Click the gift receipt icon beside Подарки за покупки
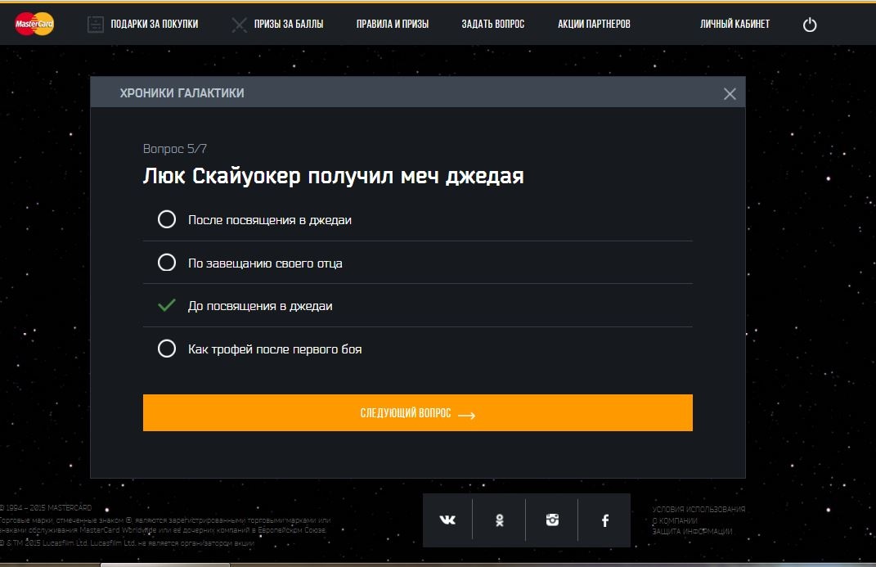This screenshot has height=567, width=876. (x=96, y=25)
